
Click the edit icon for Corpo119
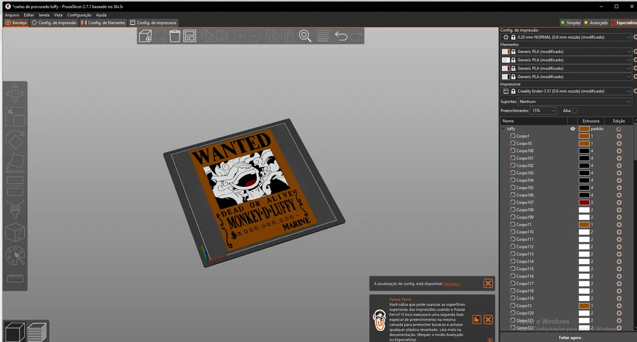[x=619, y=298]
